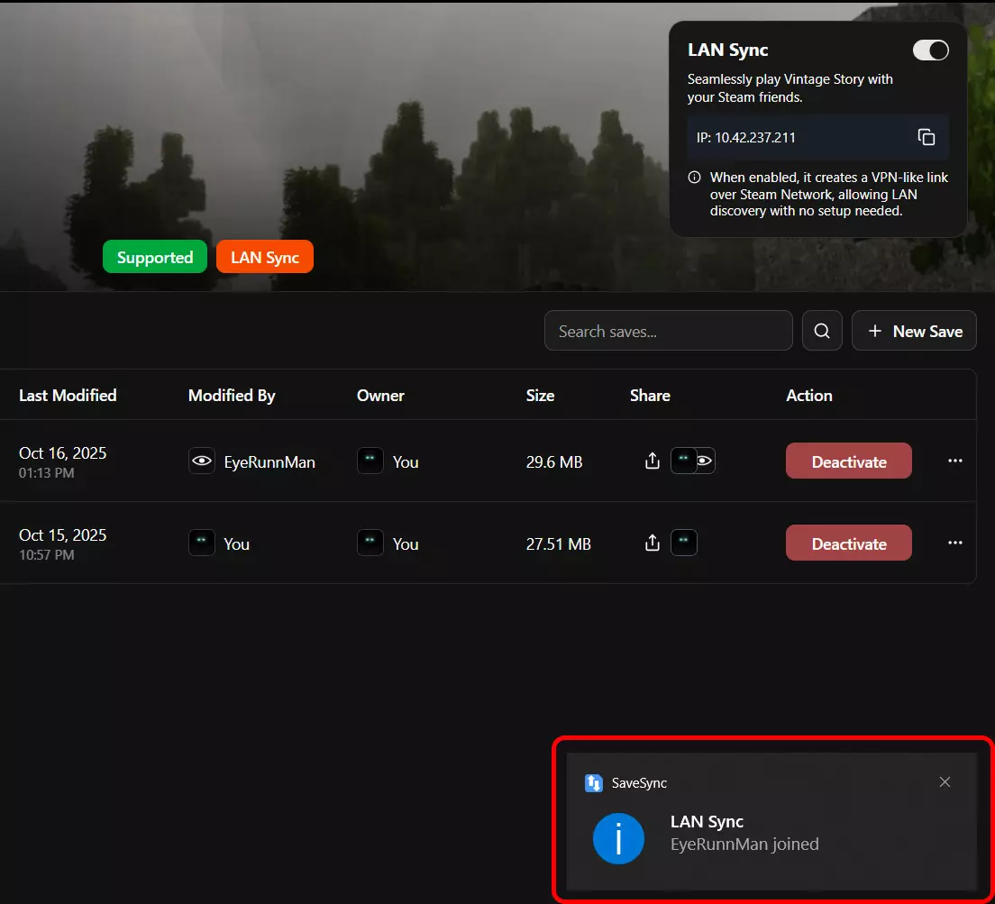Screen dimensions: 995x904
Task: Click the '10:57 PM' time
Action: (46, 554)
